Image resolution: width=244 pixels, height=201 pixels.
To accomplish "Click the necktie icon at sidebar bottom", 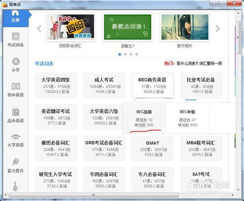I will 16,186.
